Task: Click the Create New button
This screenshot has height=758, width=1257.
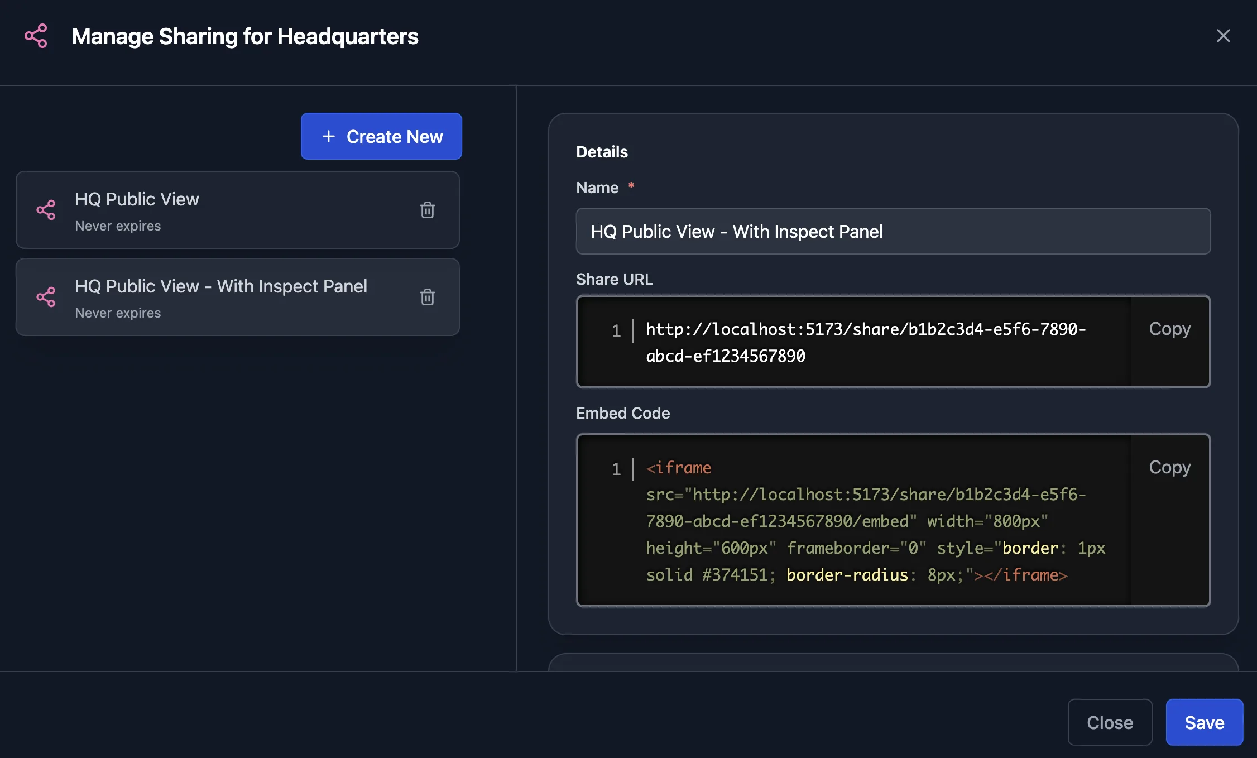Action: [381, 136]
